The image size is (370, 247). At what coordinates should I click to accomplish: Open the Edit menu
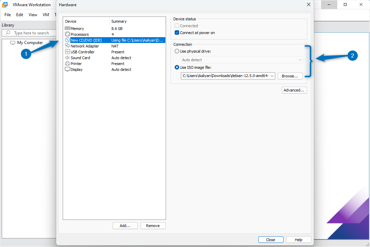coord(19,14)
